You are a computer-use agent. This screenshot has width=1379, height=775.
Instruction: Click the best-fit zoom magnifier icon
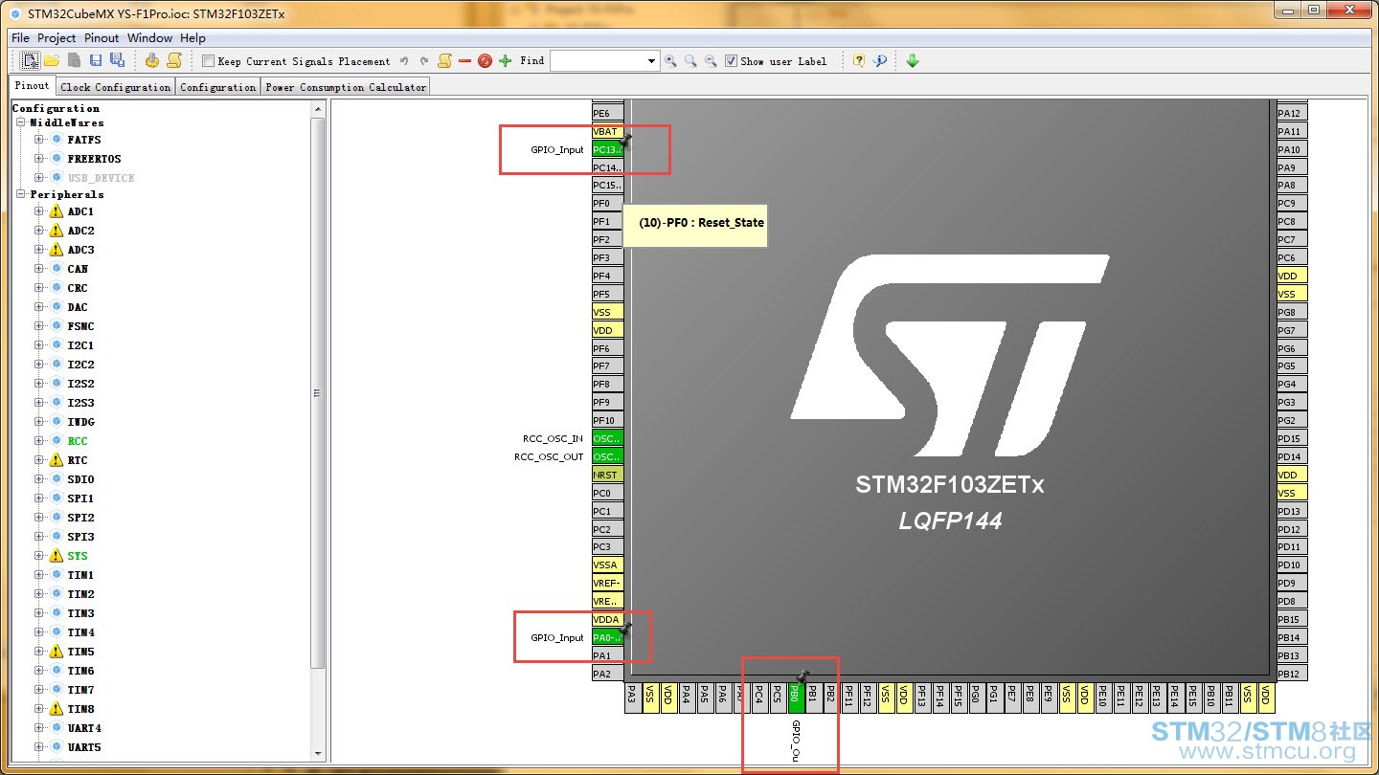[x=690, y=60]
